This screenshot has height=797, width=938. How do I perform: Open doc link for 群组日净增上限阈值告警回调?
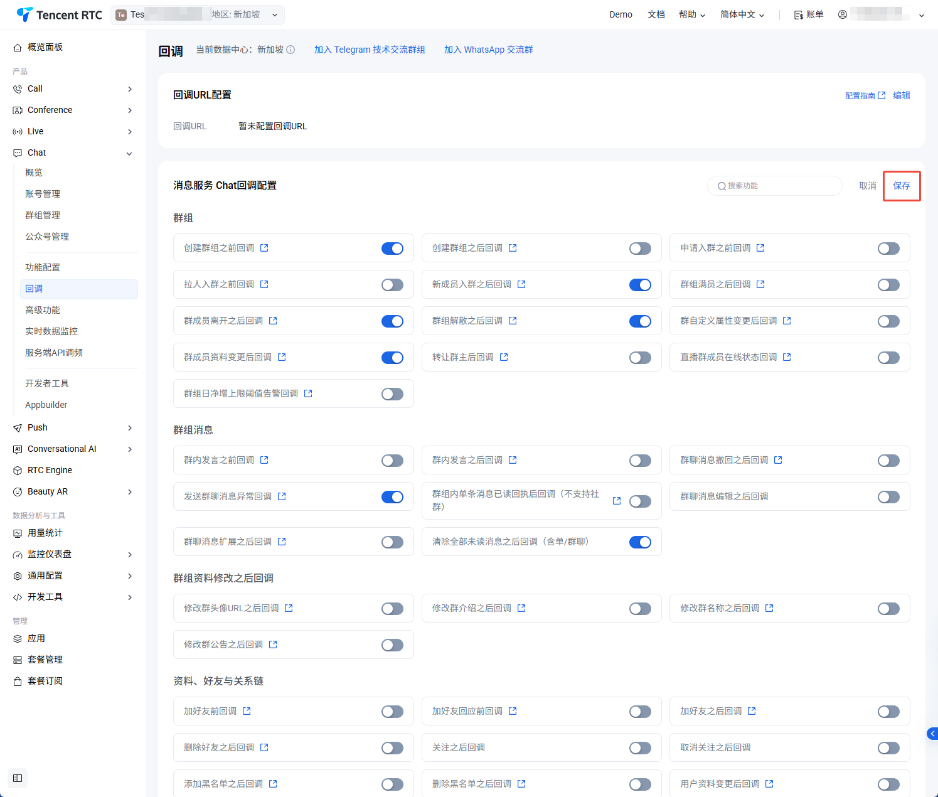point(308,393)
